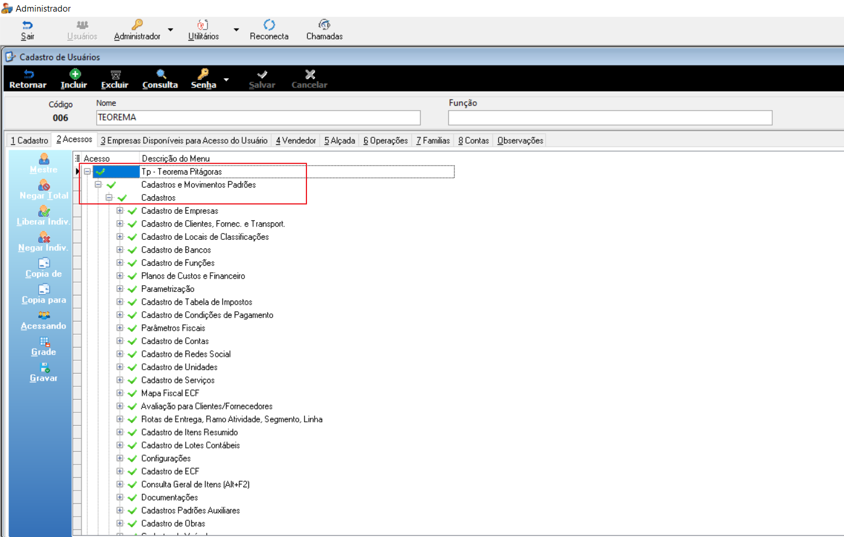Select the Mestre user icon in sidebar
Viewport: 844px width, 537px height.
click(x=44, y=159)
